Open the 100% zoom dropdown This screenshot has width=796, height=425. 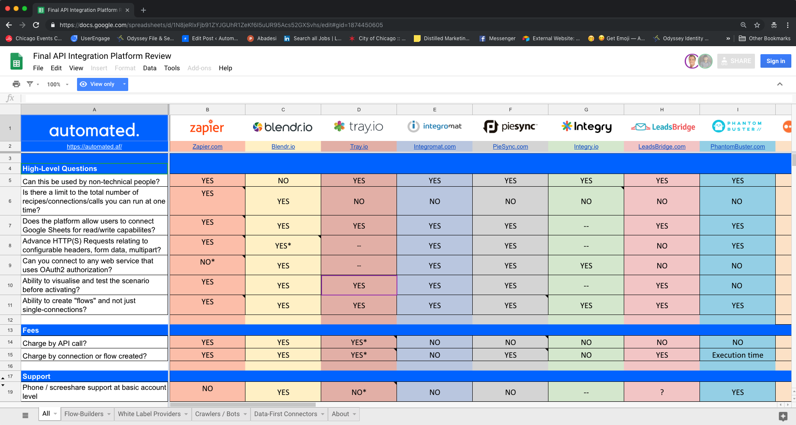click(57, 84)
